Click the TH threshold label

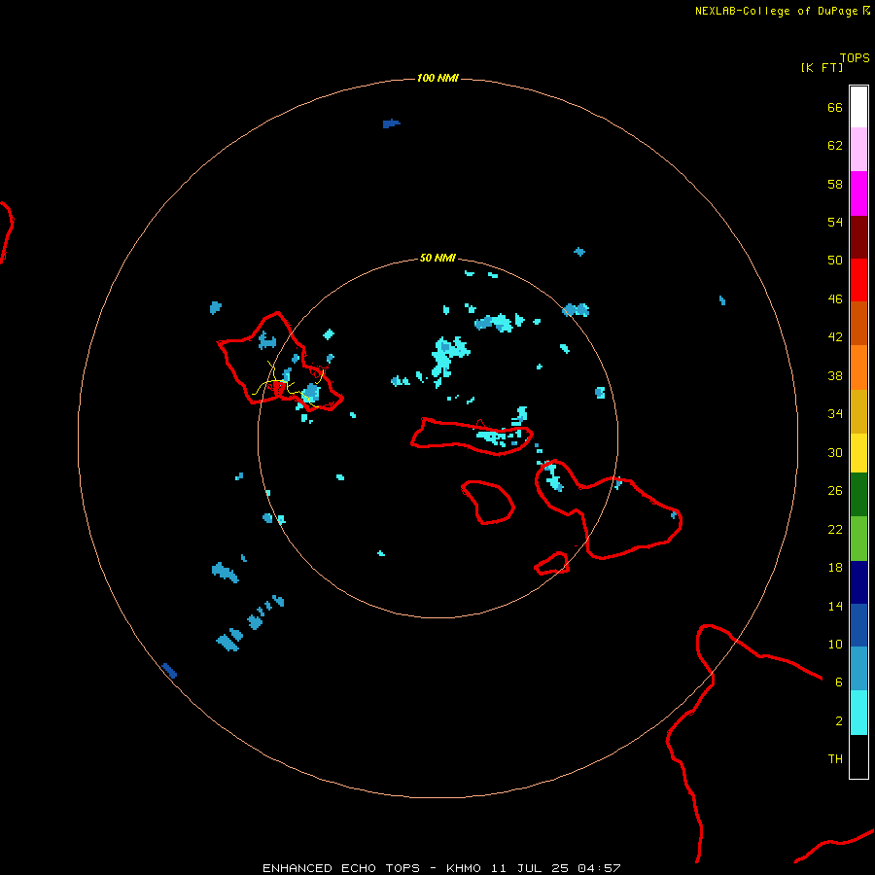(835, 759)
